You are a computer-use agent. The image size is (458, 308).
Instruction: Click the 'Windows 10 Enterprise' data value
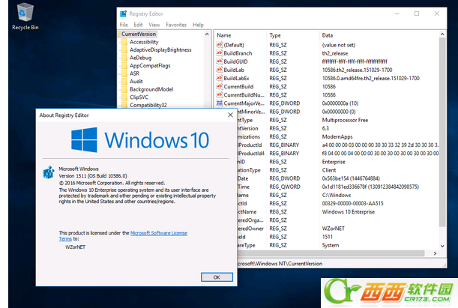348,211
